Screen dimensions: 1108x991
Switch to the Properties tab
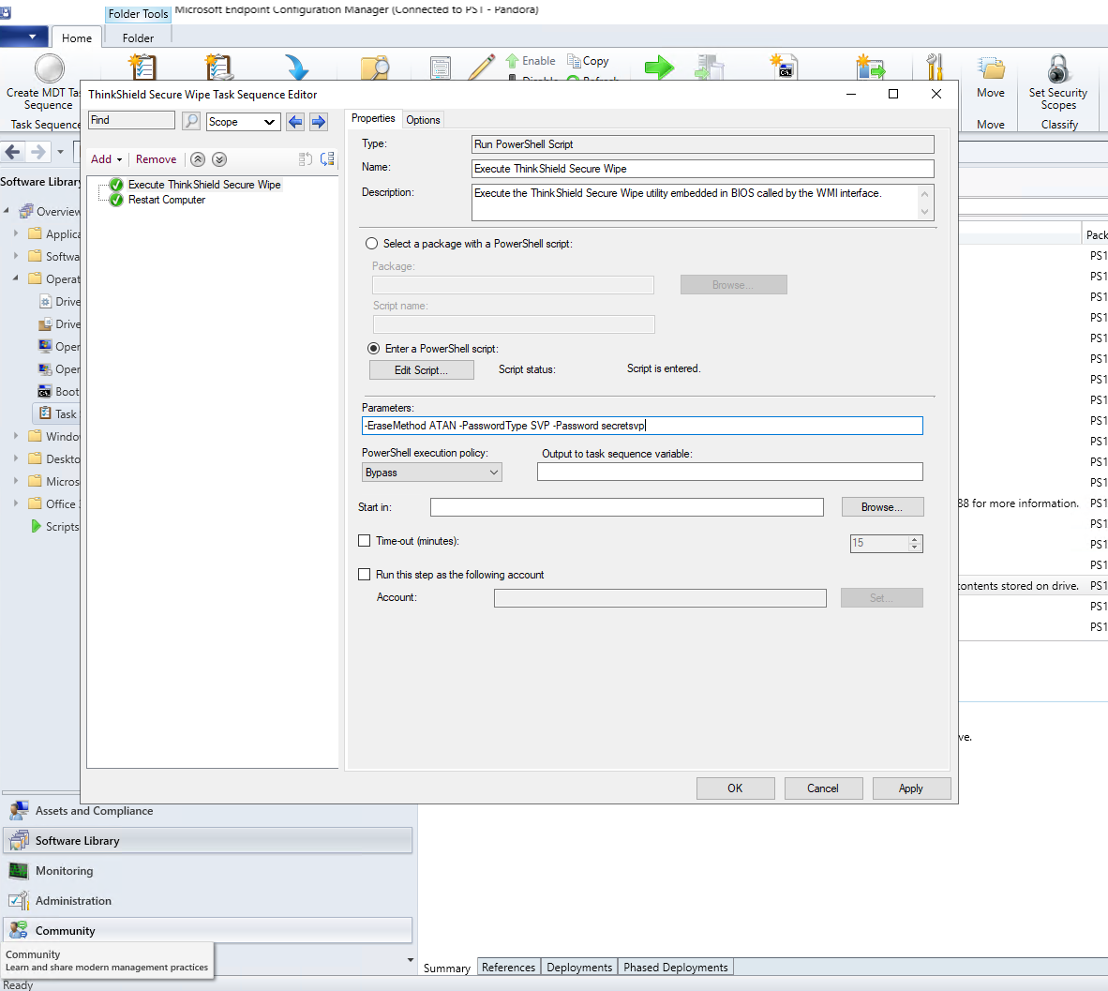(373, 118)
